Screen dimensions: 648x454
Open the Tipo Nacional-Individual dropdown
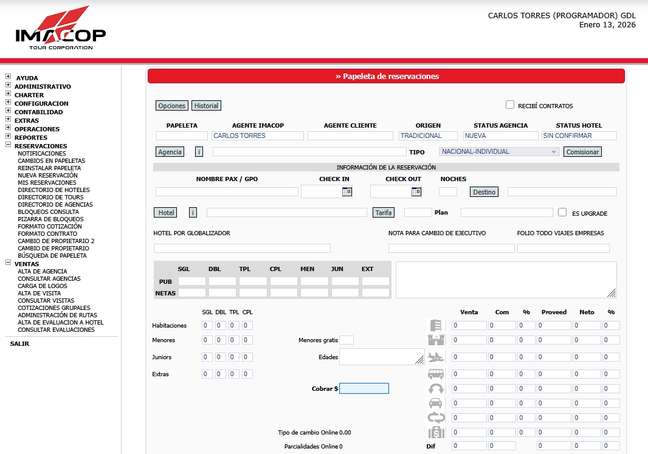[499, 152]
